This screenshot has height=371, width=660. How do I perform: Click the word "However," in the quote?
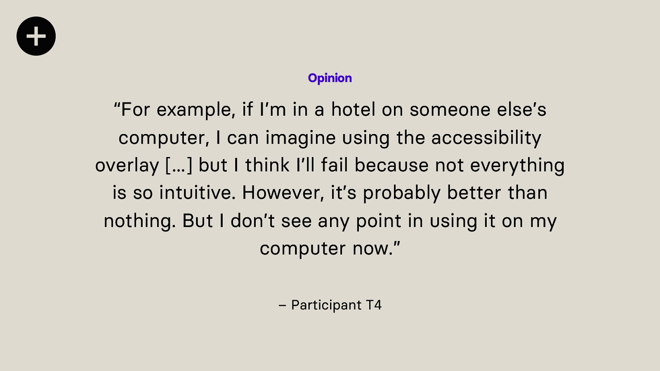283,193
